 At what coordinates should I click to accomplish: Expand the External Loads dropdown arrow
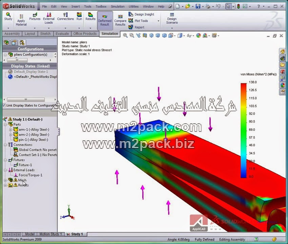point(49,28)
